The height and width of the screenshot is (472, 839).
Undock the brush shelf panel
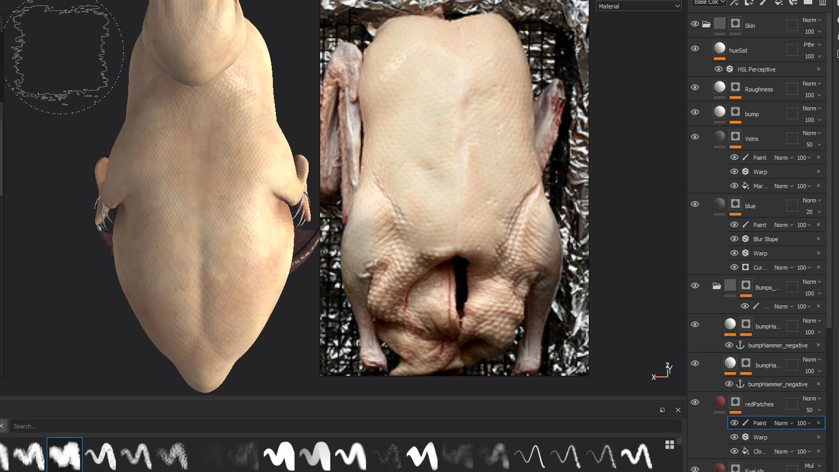[662, 410]
